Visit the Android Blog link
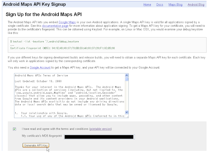 (x=196, y=5)
